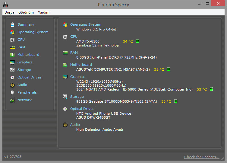Viewport: 227px width, 163px height.
Task: Click the Optical Drives heading in main panel
Action: (x=82, y=109)
